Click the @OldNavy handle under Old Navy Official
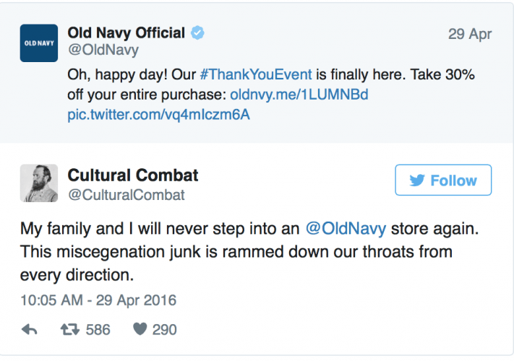The width and height of the screenshot is (514, 361). 103,51
